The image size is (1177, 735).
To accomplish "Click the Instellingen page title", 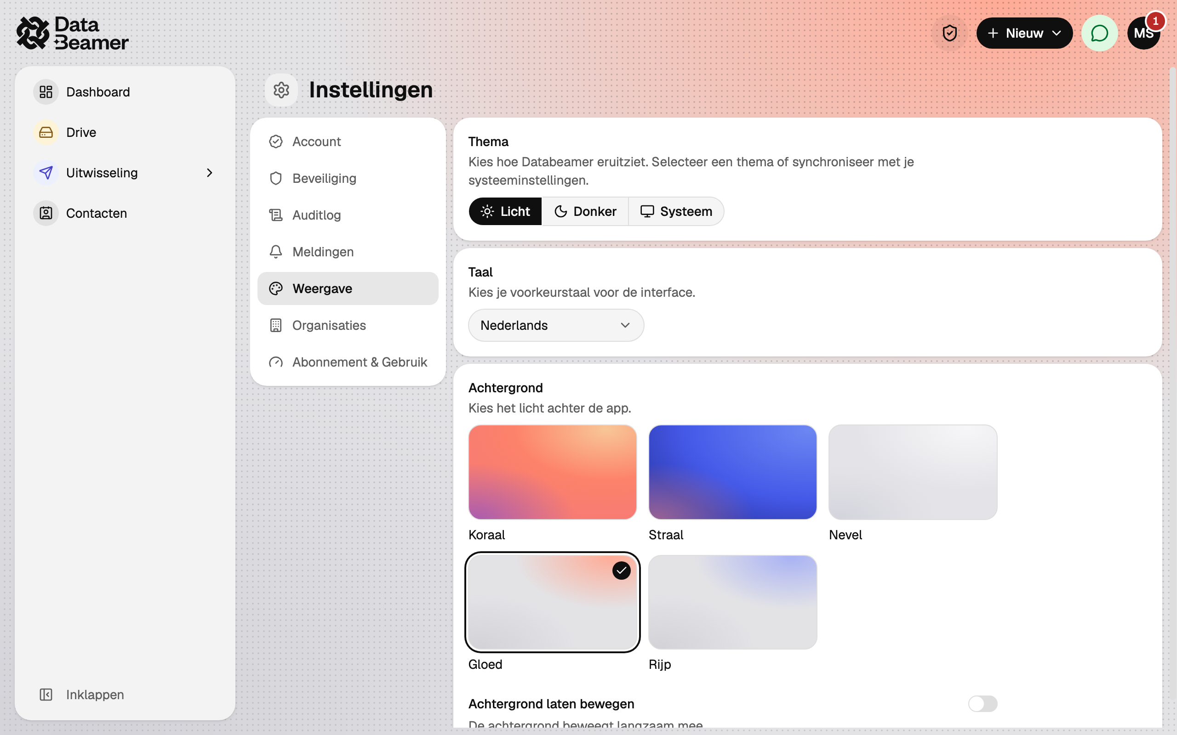I will click(x=371, y=90).
